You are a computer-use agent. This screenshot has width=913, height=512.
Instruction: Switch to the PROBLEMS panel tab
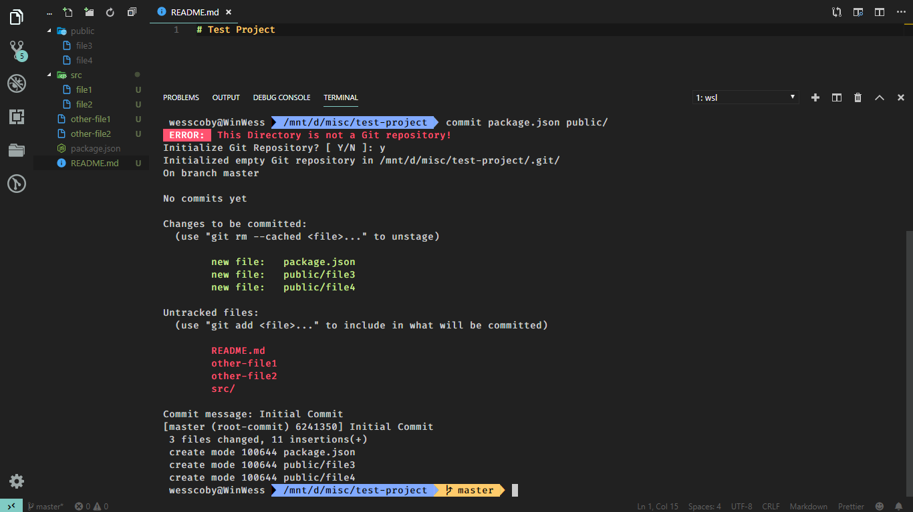181,97
